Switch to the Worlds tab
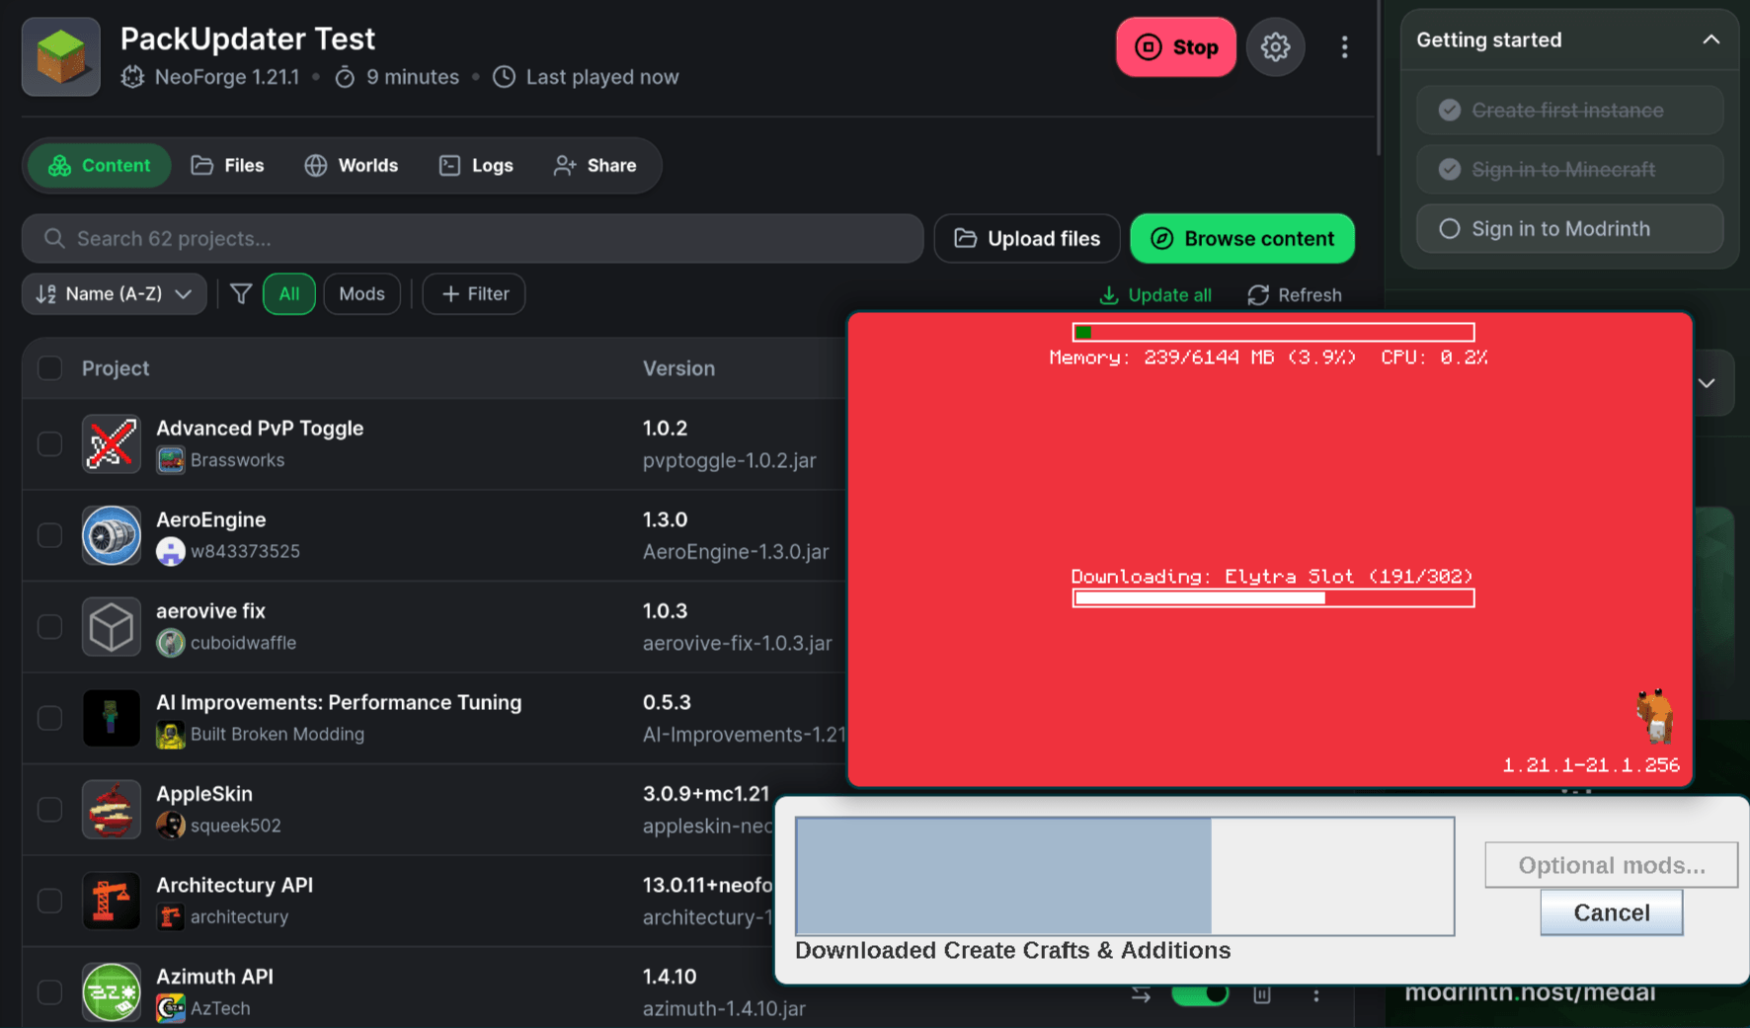Viewport: 1750px width, 1028px height. 352,166
